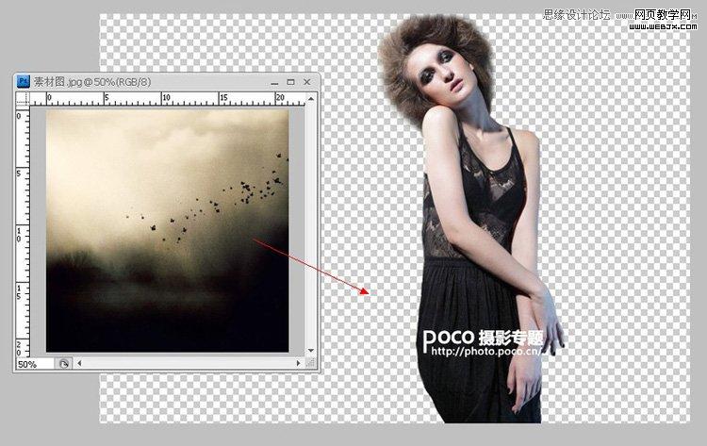The width and height of the screenshot is (707, 446).
Task: Click the 素材图.jpg window title text
Action: click(92, 82)
